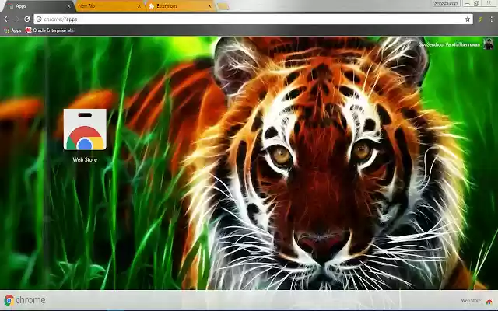Image resolution: width=498 pixels, height=311 pixels.
Task: Reload the page with the refresh icon
Action: tap(27, 19)
